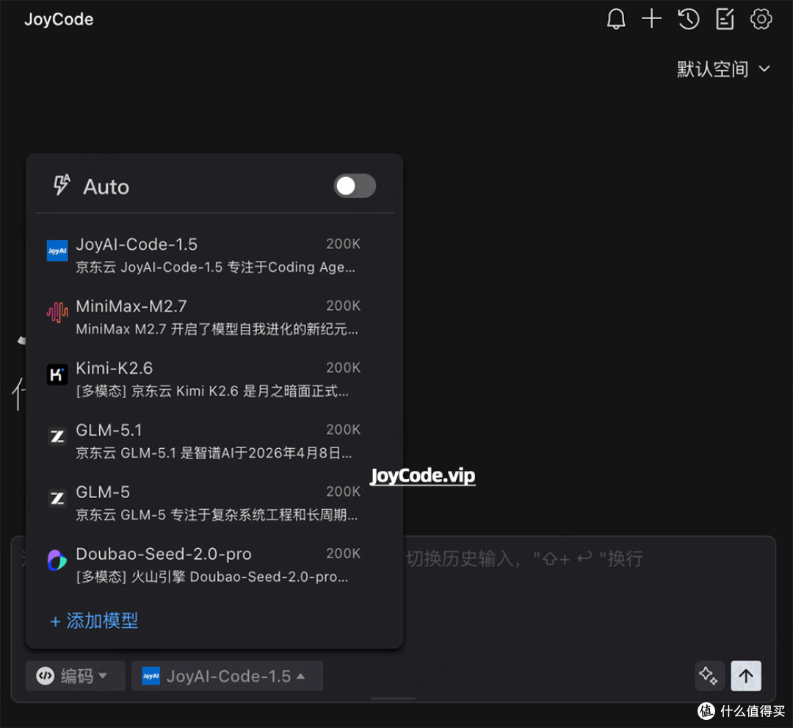Click the 200K label of MiniMax-M2.7

coord(343,306)
